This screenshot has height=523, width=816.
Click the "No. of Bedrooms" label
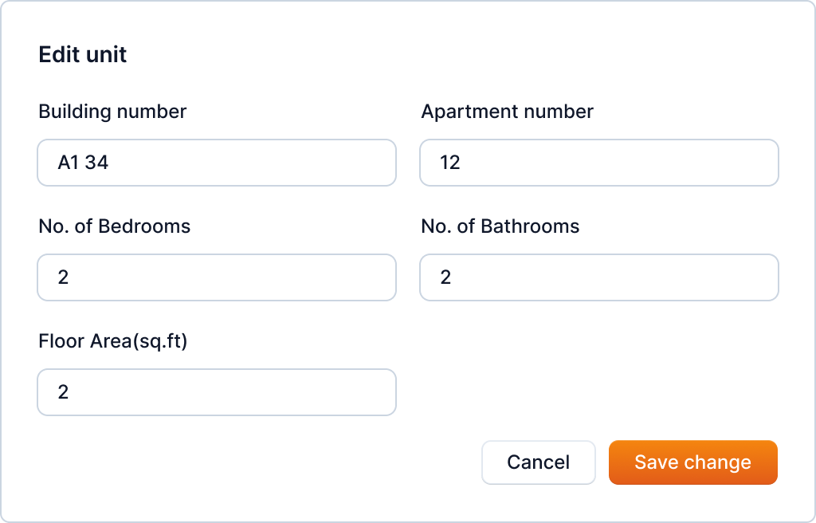point(115,226)
